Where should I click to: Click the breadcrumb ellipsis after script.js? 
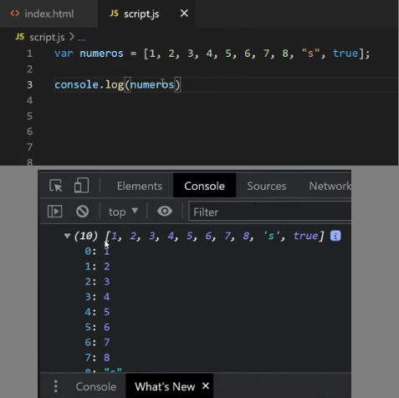(82, 38)
